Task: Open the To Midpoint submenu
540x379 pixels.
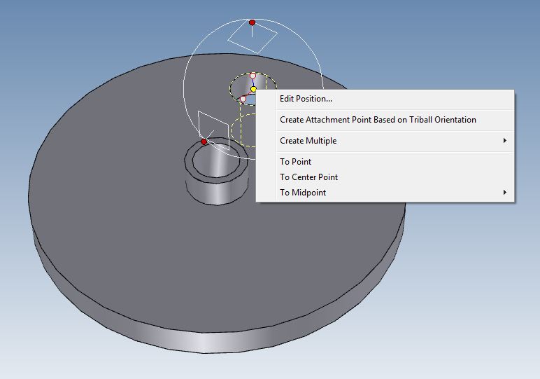Action: pos(303,193)
